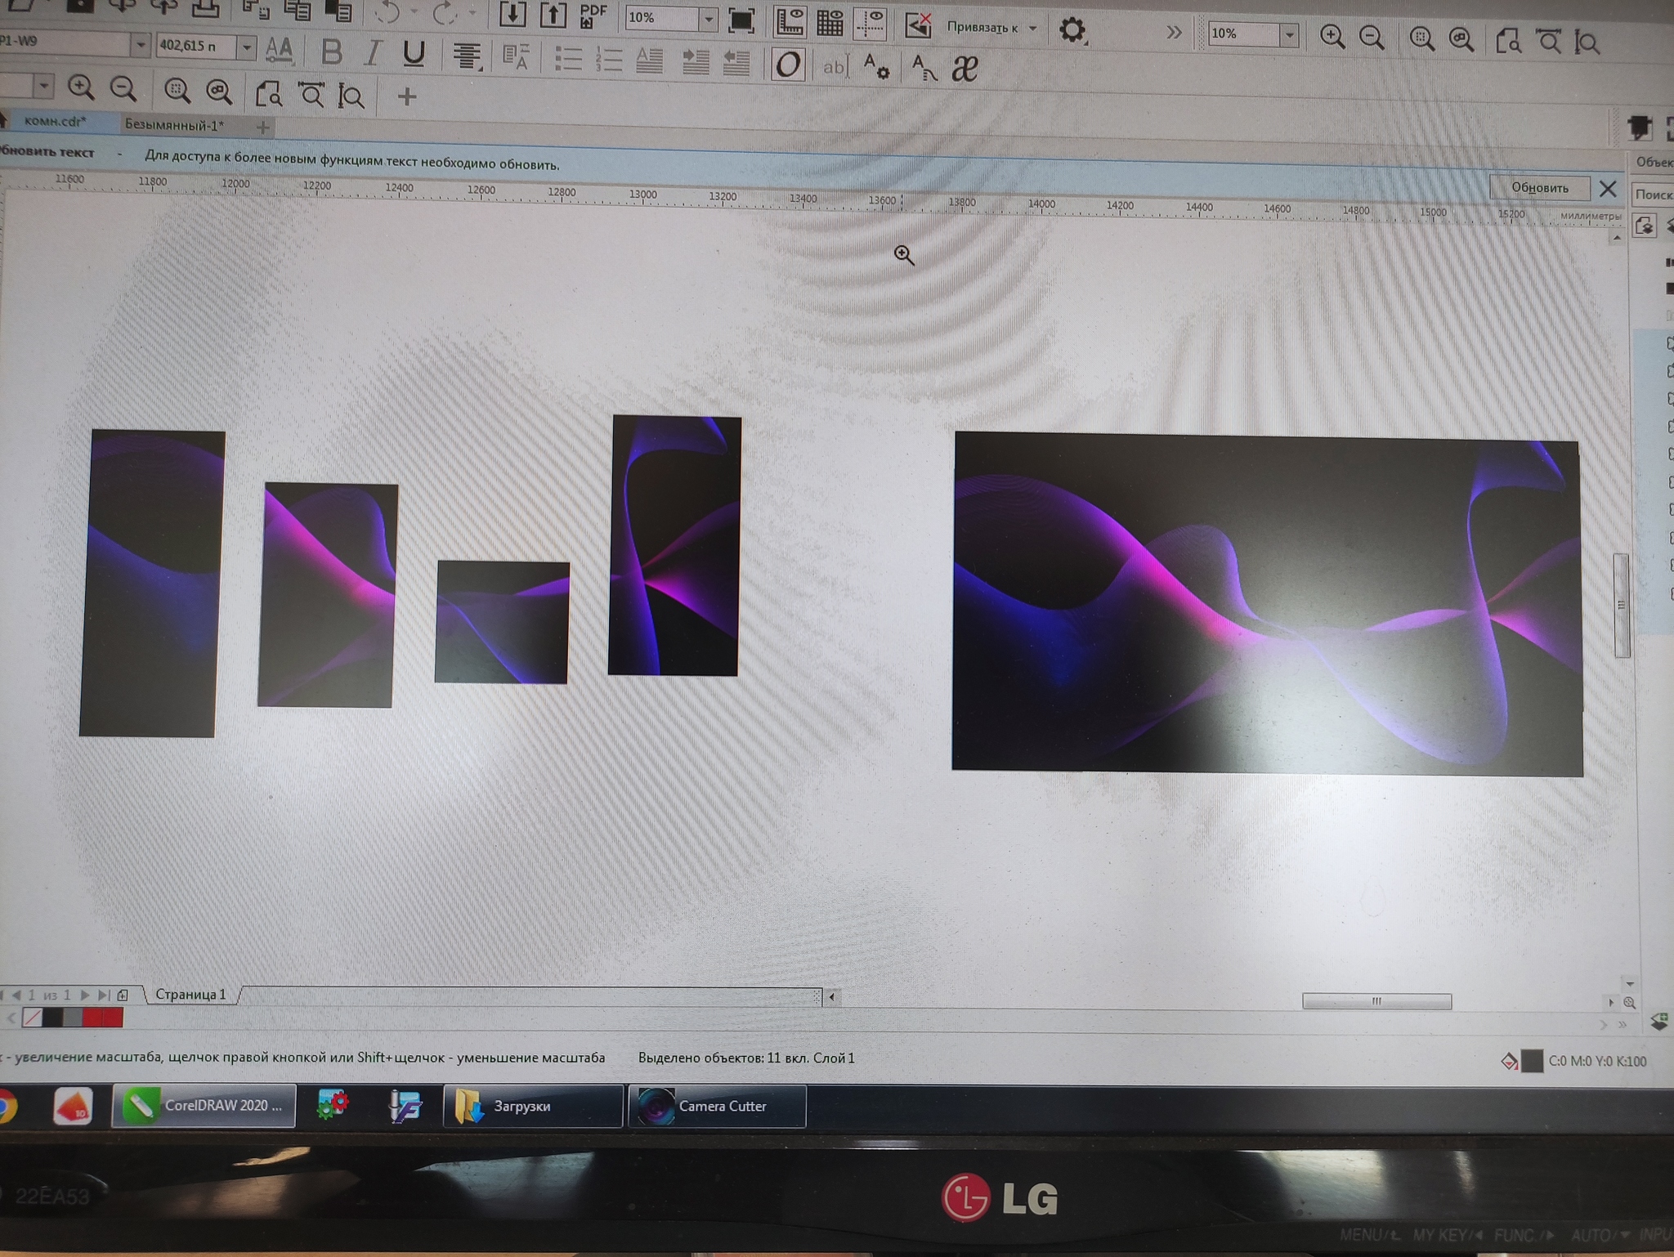
Task: Zoom to page height on left toolbar
Action: point(351,96)
